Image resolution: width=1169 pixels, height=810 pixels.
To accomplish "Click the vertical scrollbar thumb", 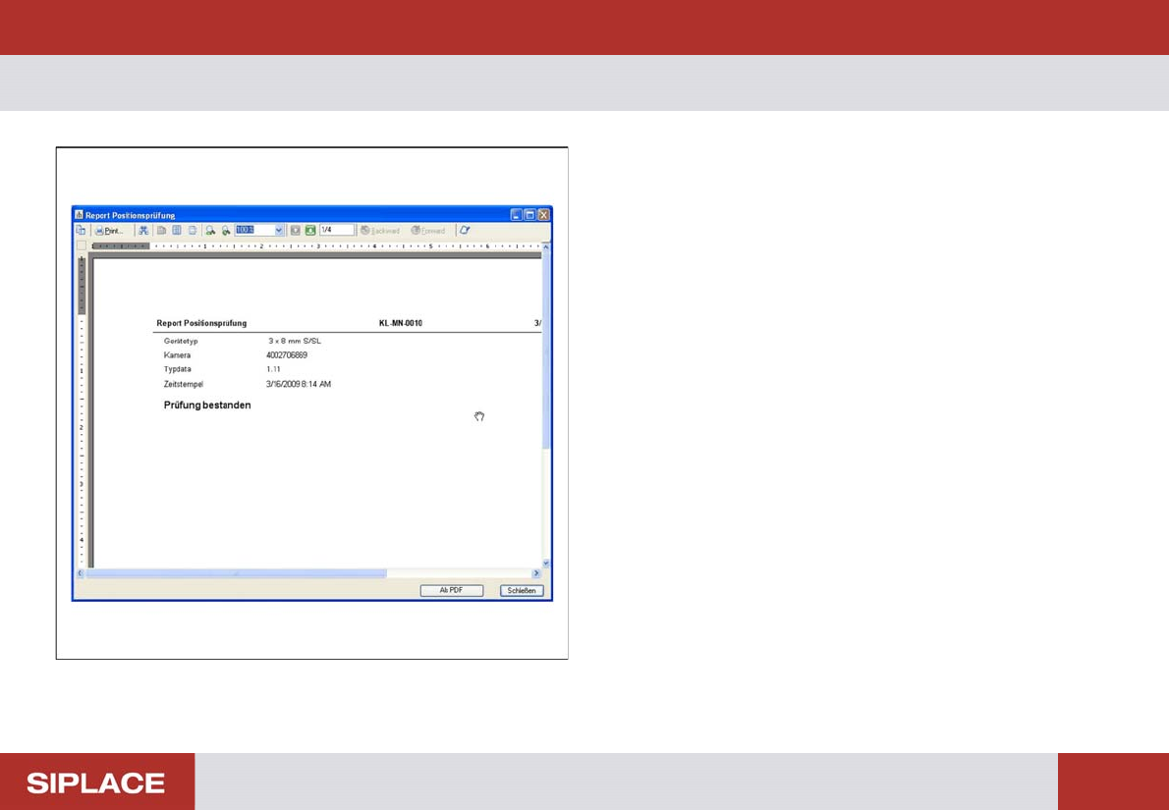I will (546, 351).
